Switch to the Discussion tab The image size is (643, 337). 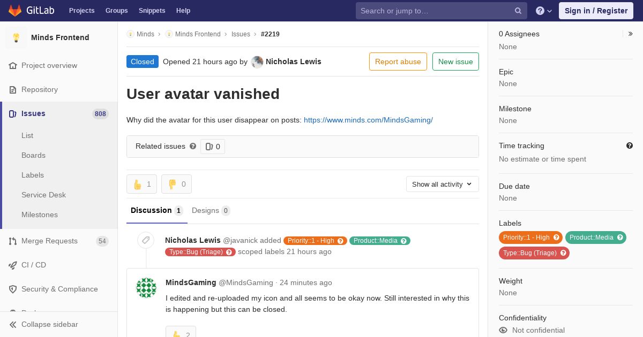click(156, 210)
